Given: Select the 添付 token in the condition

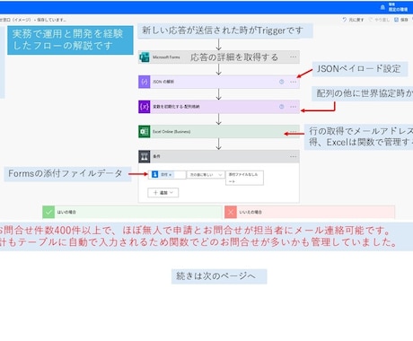Looking at the screenshot, I should pyautogui.click(x=162, y=174).
